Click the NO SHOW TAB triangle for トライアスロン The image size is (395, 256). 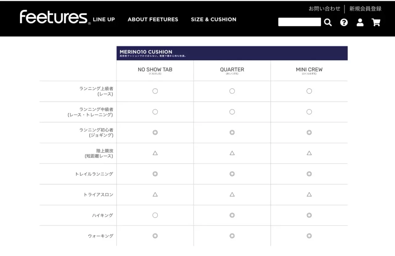coord(155,194)
